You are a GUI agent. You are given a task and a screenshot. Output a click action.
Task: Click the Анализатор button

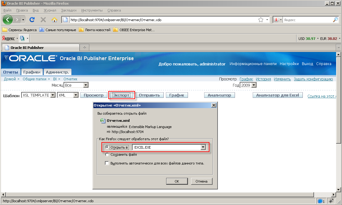coord(219,95)
